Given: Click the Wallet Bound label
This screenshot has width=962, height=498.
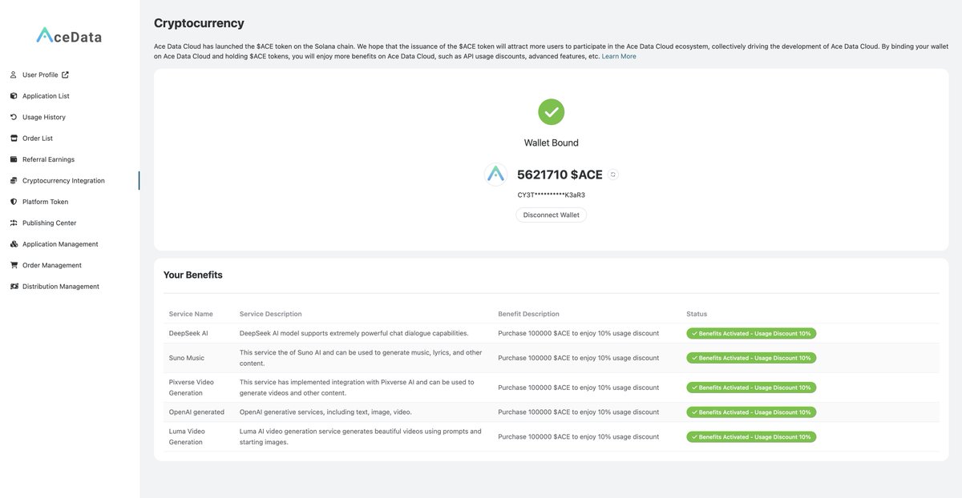Looking at the screenshot, I should pyautogui.click(x=551, y=143).
